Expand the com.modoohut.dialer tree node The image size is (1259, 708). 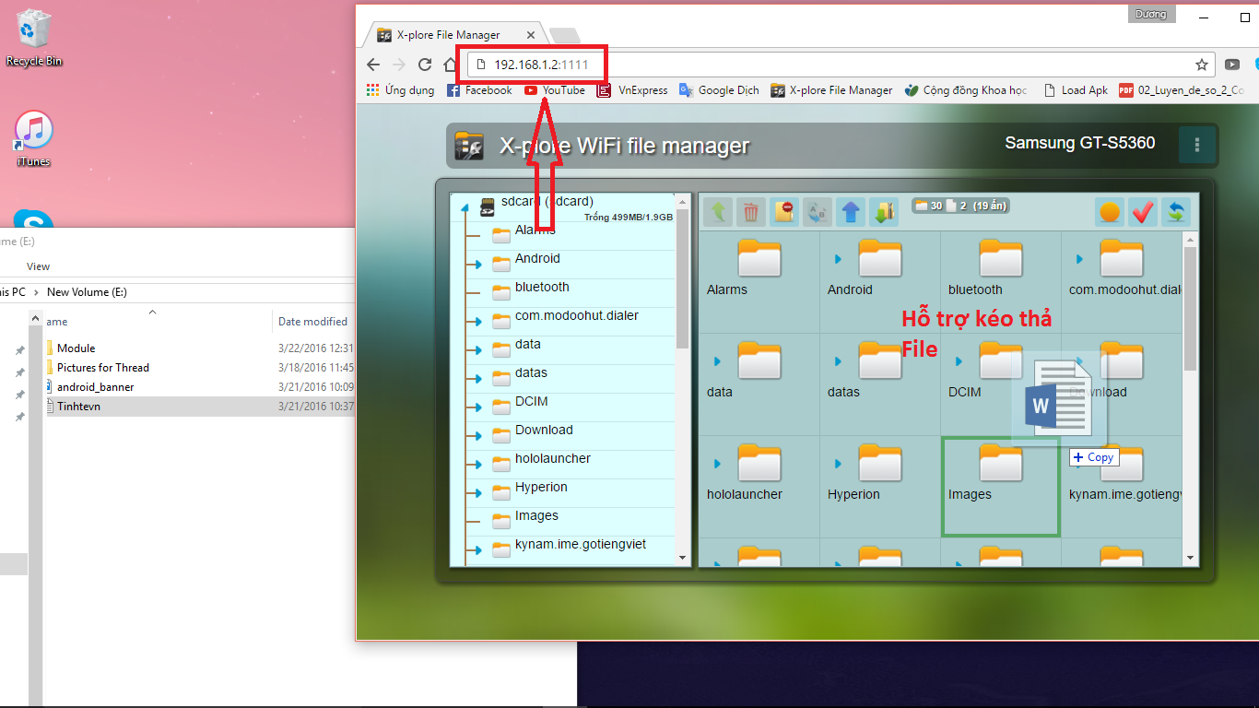click(x=477, y=323)
